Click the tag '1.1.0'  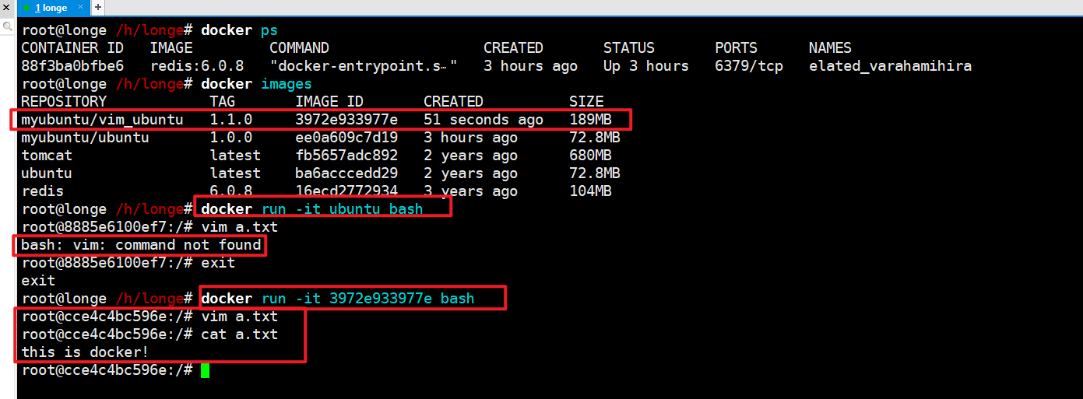[x=230, y=120]
